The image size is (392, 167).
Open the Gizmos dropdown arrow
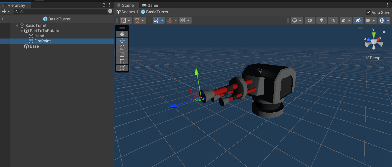coord(388,20)
